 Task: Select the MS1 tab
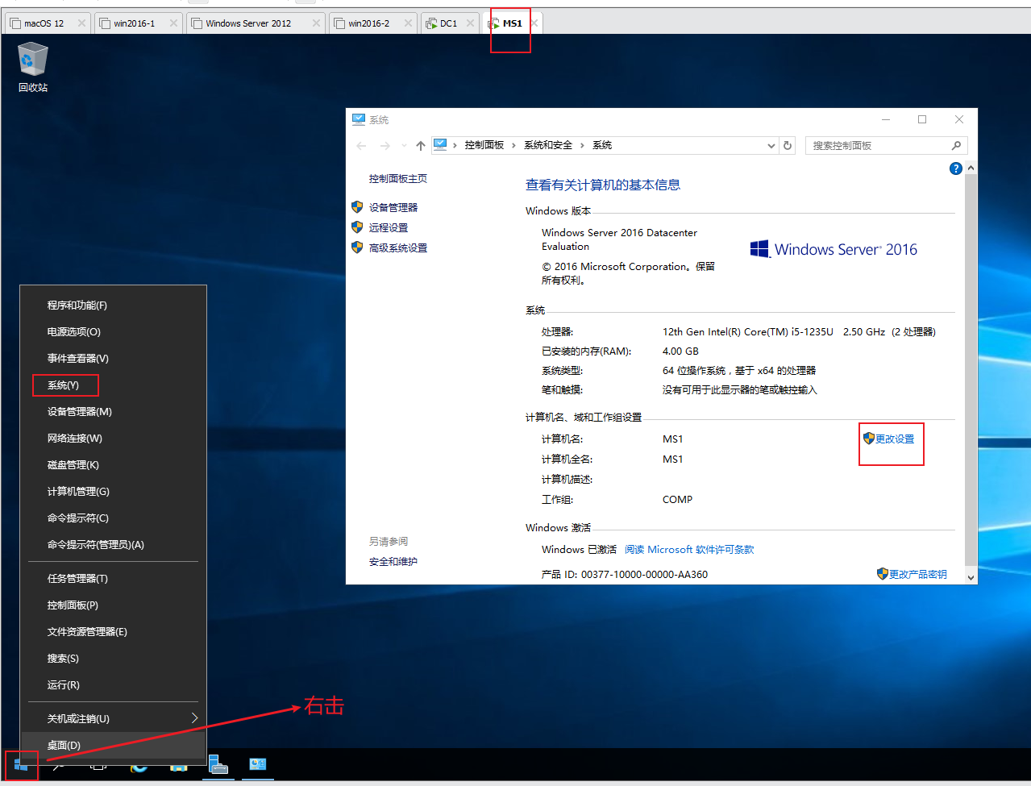pos(512,23)
